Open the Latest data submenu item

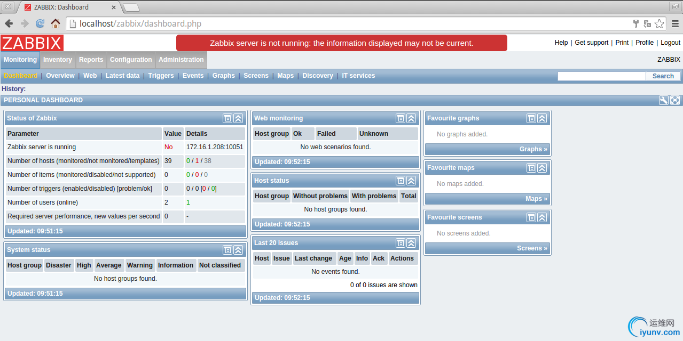tap(122, 76)
